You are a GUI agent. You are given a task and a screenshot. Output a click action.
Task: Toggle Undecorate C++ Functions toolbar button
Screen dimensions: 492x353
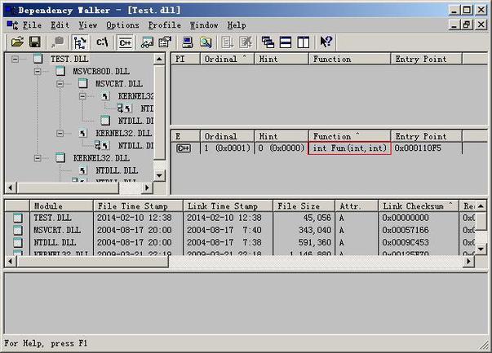tap(125, 42)
